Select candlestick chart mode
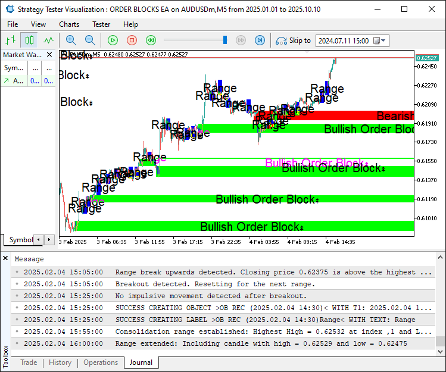 pos(29,40)
